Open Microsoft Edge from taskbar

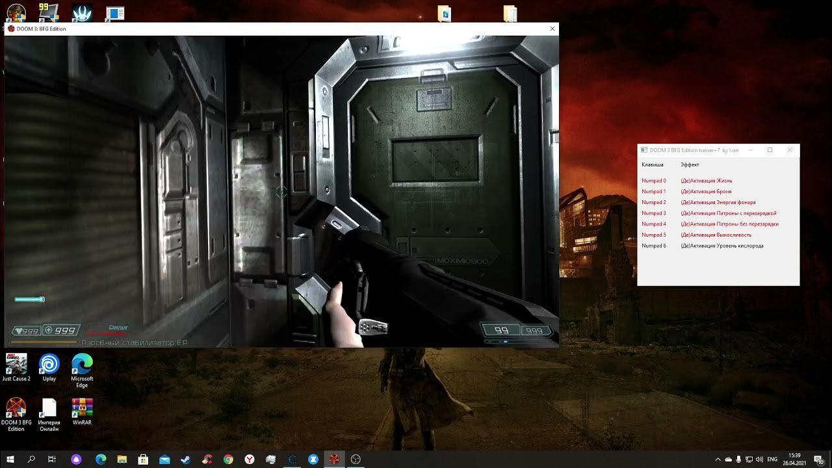(x=101, y=459)
